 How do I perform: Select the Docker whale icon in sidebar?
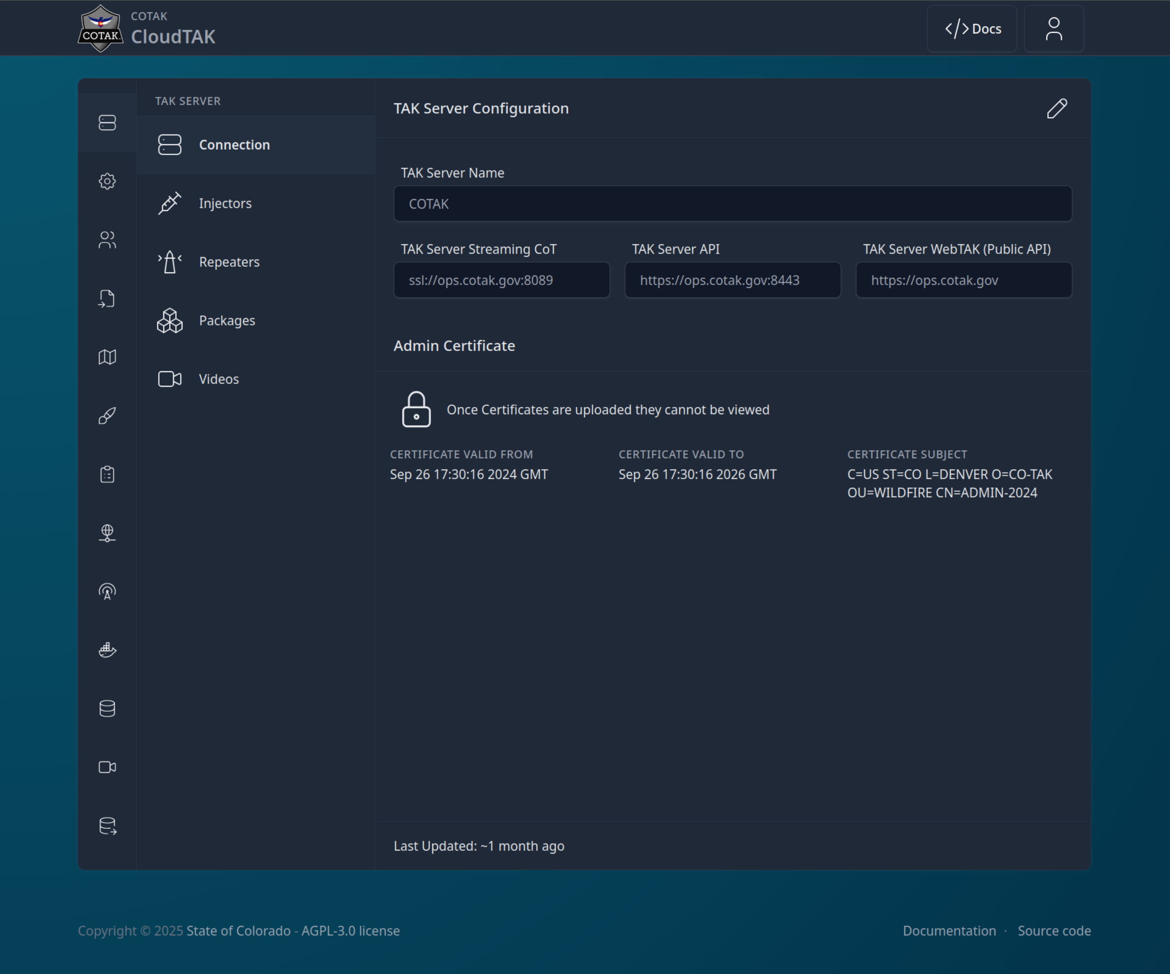tap(107, 650)
